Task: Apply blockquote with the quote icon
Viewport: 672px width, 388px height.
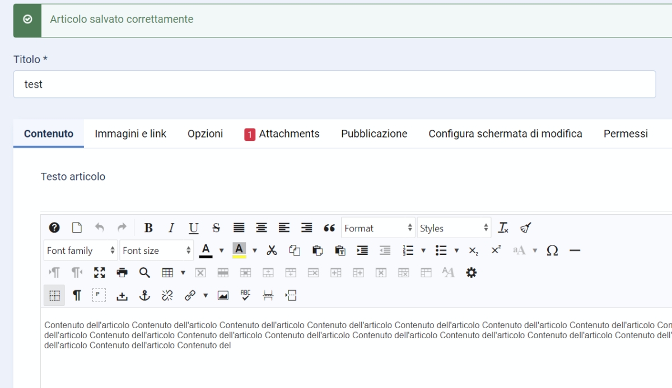Action: [x=329, y=228]
